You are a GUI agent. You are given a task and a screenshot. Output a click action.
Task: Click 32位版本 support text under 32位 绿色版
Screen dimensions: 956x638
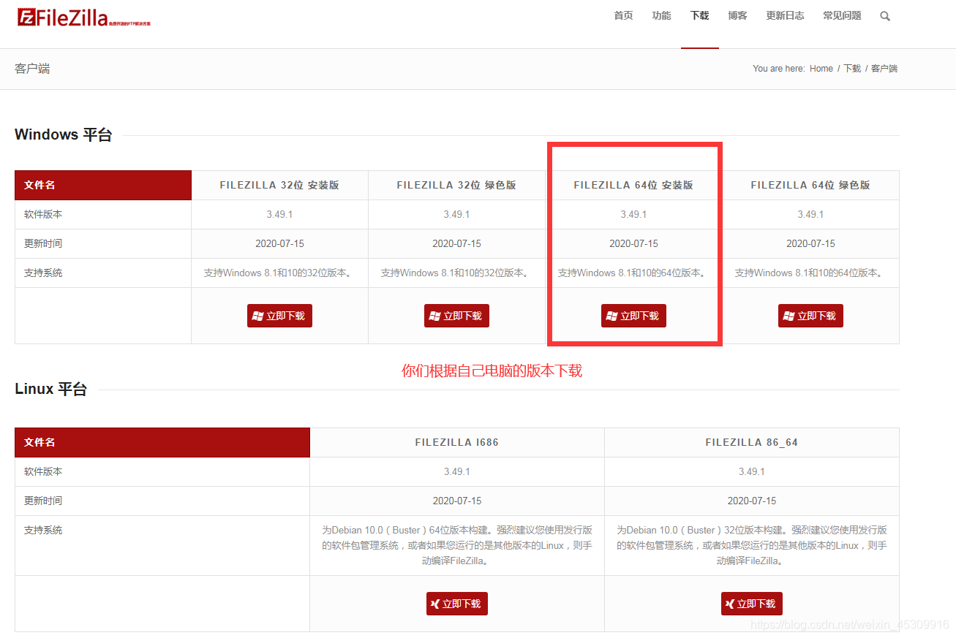click(x=456, y=273)
